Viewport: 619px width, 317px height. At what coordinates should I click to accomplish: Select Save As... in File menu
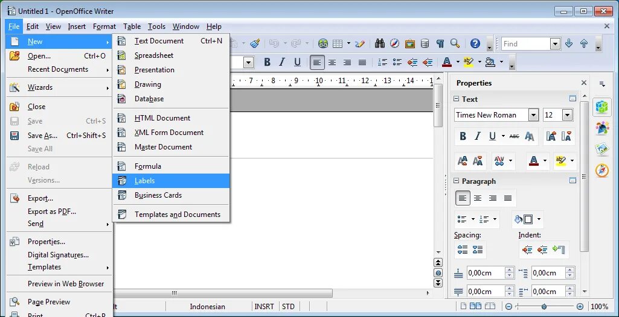[59, 136]
